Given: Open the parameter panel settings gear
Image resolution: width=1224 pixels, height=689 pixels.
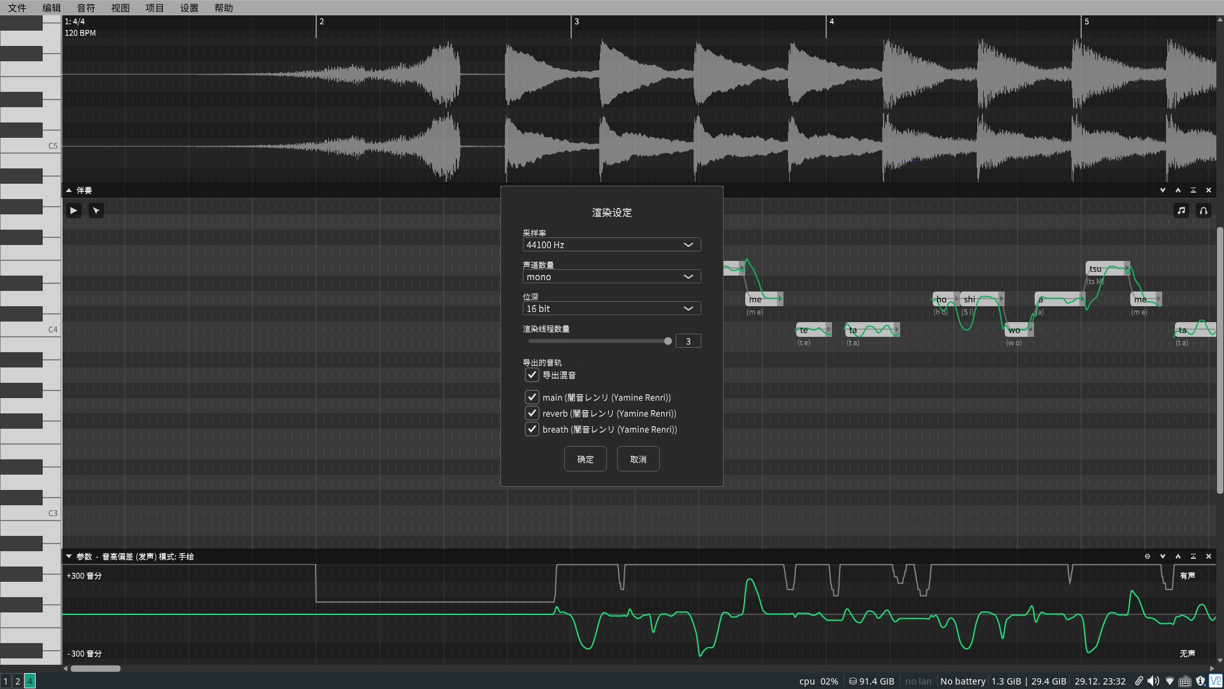Looking at the screenshot, I should click(1147, 556).
